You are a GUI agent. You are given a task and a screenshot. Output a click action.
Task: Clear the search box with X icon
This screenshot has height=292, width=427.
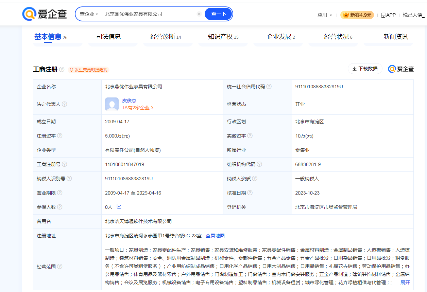click(199, 14)
